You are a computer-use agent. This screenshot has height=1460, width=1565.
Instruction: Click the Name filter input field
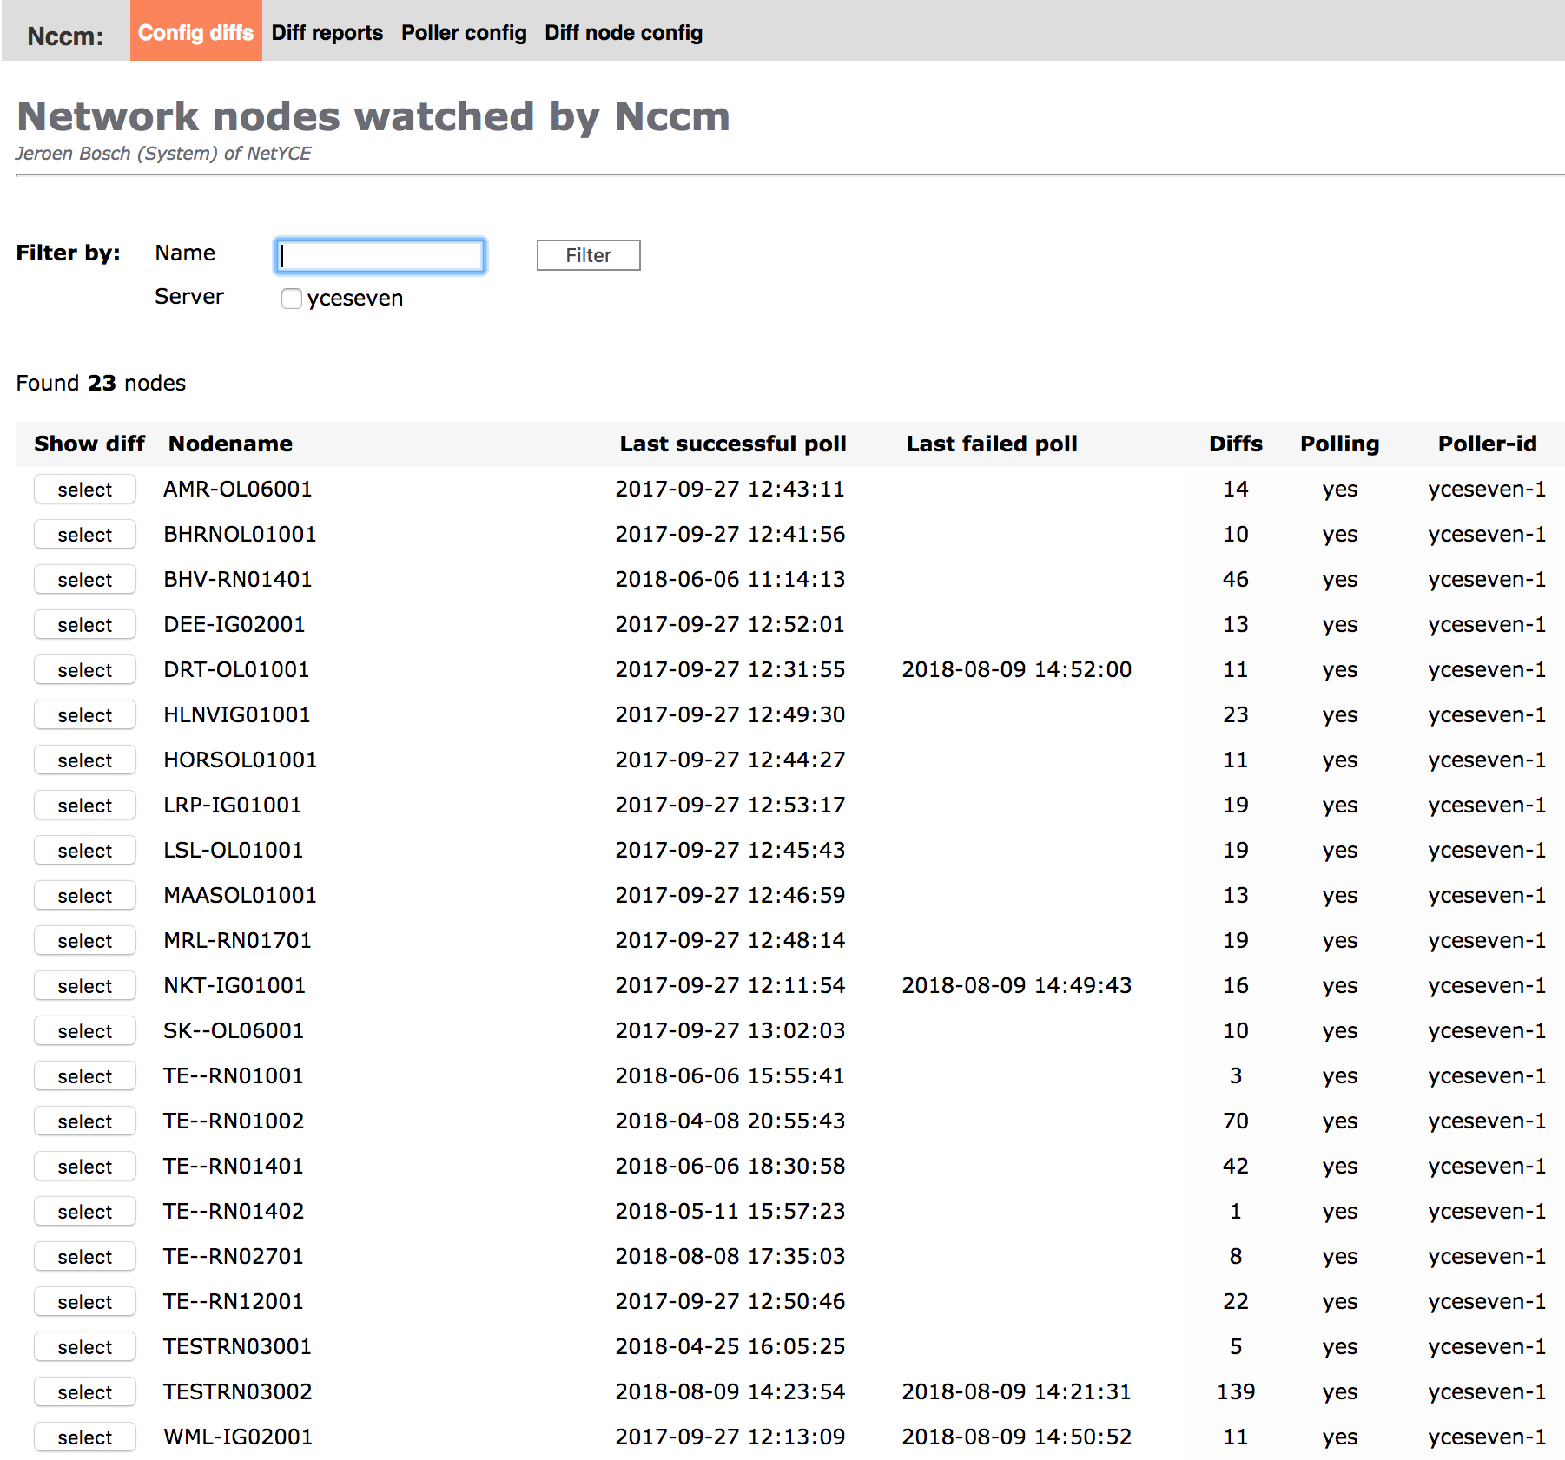coord(380,256)
